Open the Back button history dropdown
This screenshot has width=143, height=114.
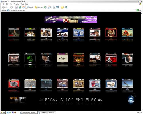pos(9,7)
